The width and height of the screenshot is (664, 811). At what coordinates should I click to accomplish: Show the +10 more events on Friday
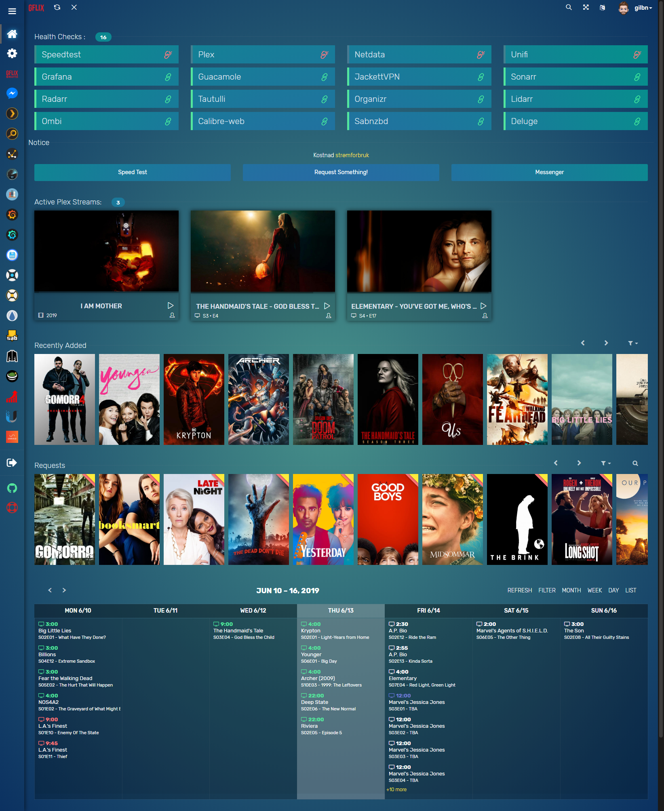(396, 790)
